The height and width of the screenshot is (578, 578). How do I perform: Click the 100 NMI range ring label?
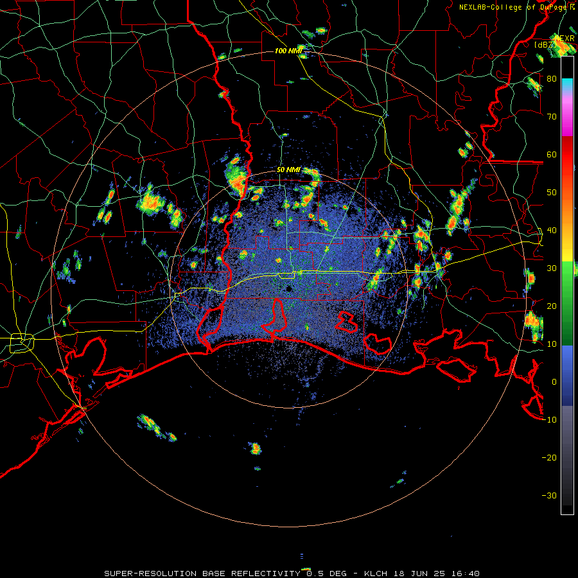(288, 51)
